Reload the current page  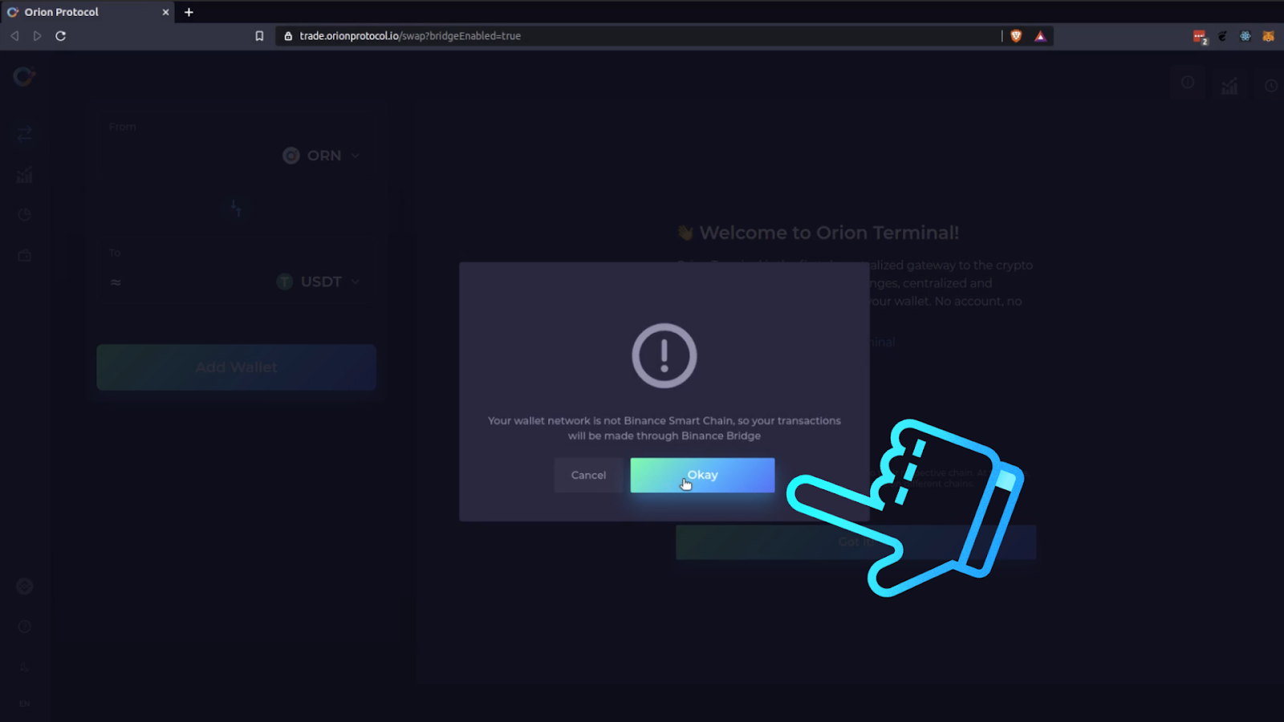click(x=60, y=36)
